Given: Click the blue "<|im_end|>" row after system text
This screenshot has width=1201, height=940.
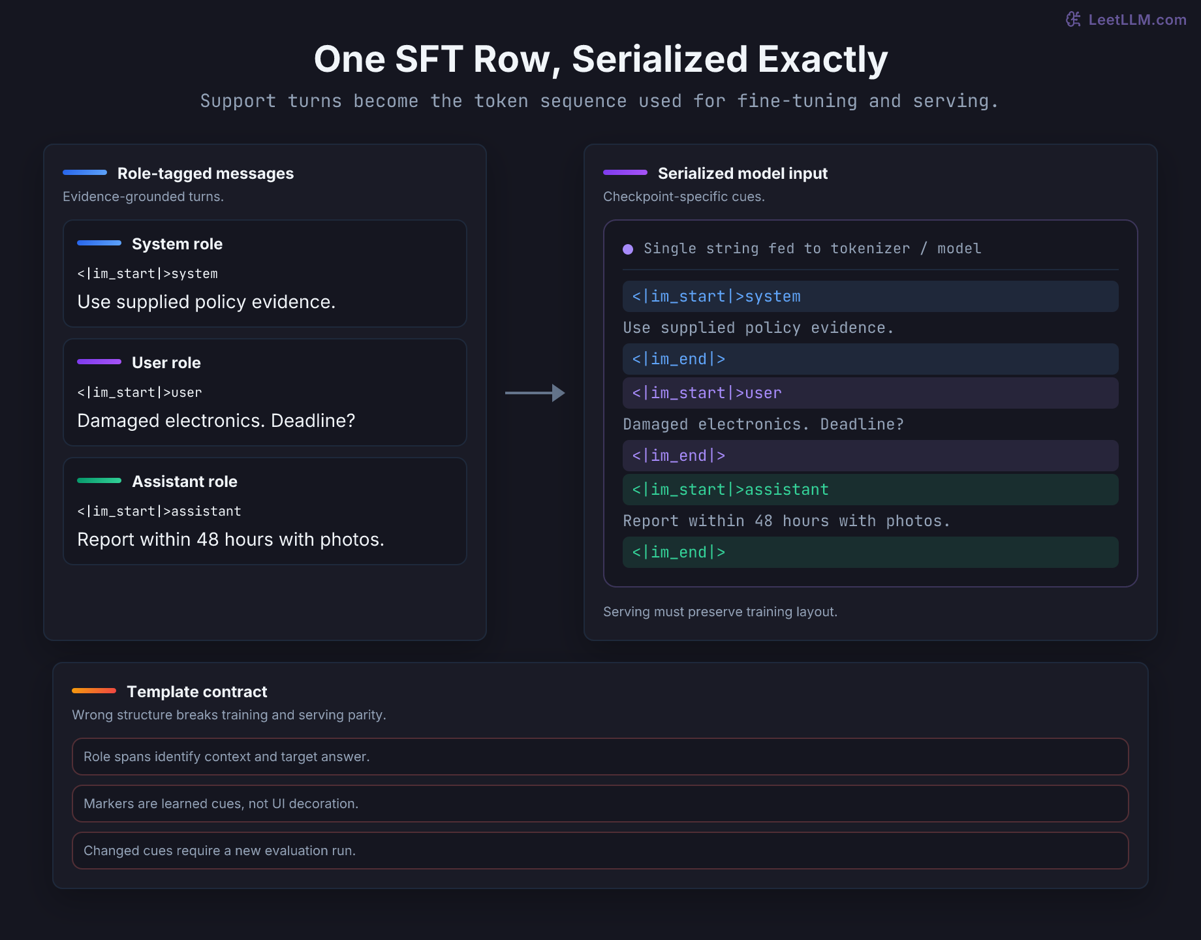Looking at the screenshot, I should tap(870, 359).
